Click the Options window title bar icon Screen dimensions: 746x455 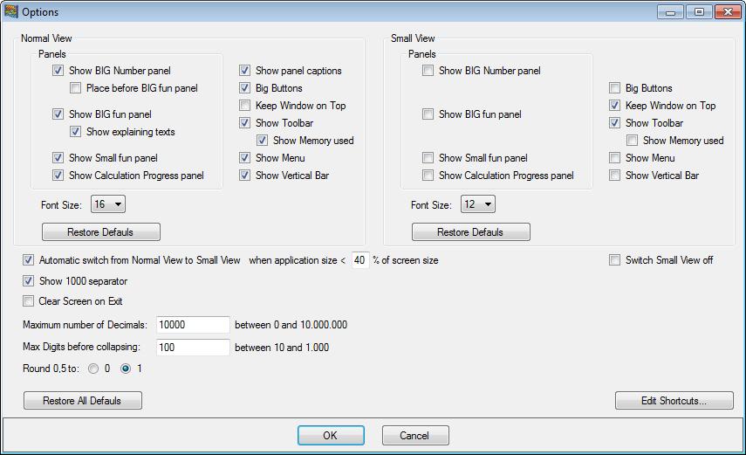click(11, 12)
